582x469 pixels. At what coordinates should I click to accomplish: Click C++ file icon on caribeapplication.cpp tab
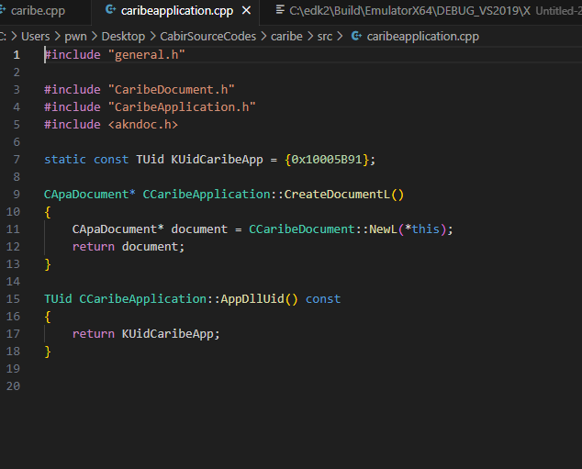tap(110, 10)
